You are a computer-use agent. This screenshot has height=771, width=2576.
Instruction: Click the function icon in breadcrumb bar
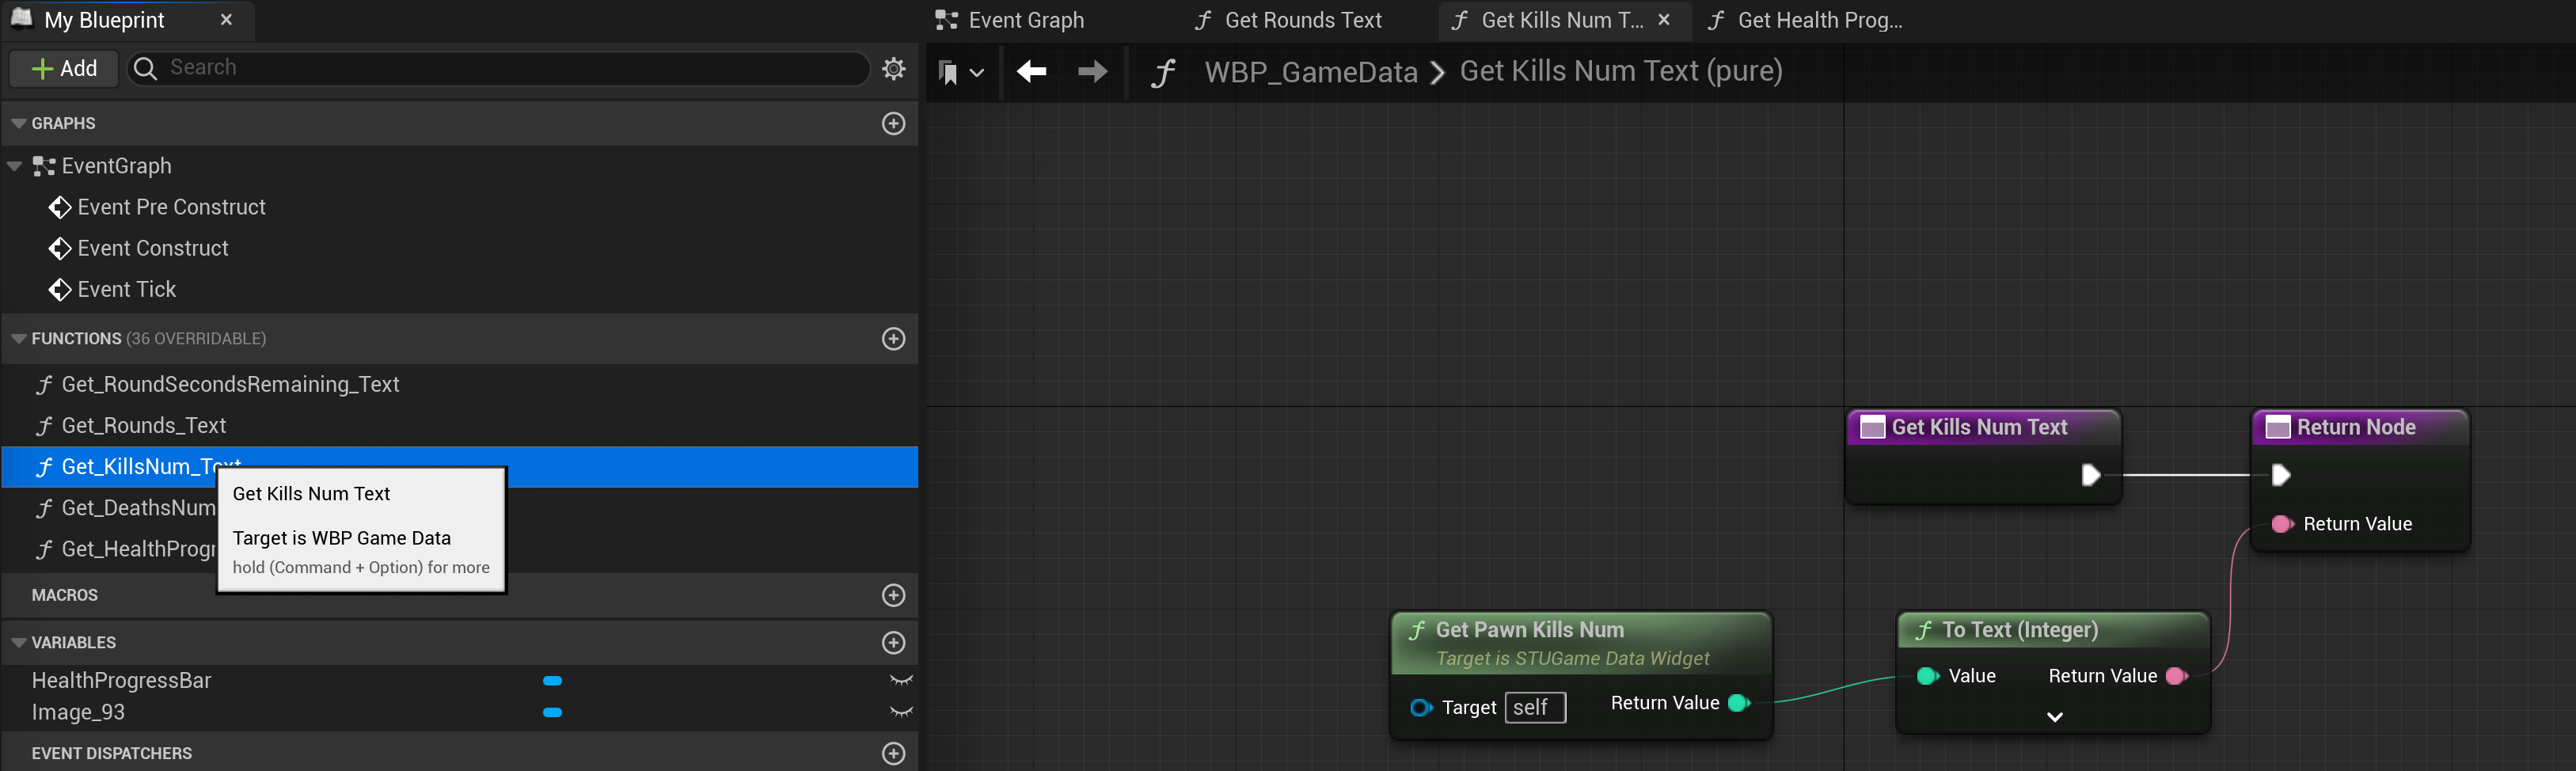[x=1163, y=72]
